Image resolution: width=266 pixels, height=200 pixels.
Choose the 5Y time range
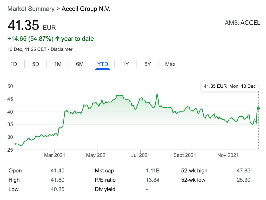148,64
